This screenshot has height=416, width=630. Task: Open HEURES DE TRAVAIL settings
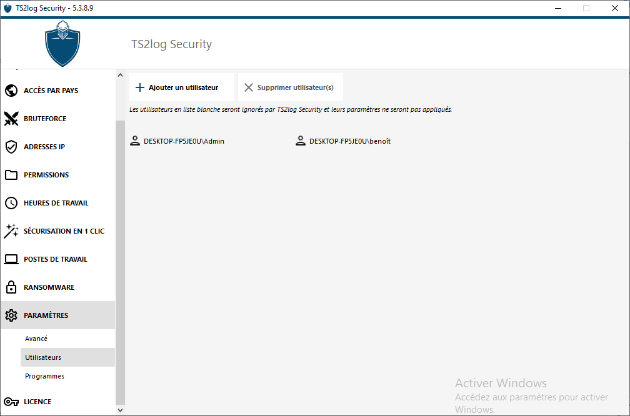pyautogui.click(x=58, y=203)
